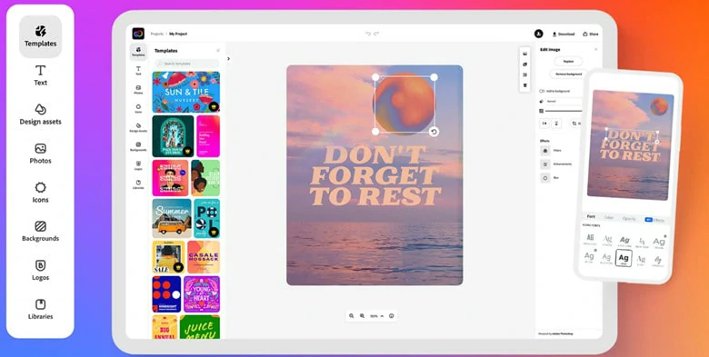This screenshot has height=357, width=709.
Task: Select the Backgrounds icon in the large sidebar
Action: coord(40,232)
